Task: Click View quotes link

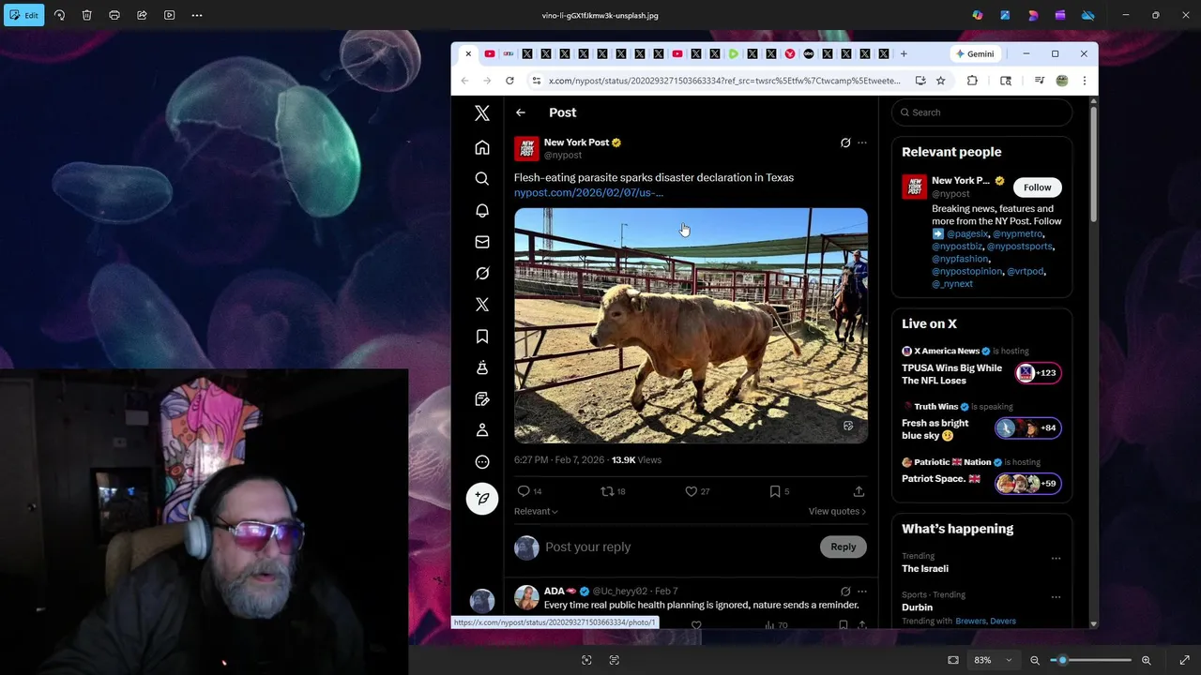Action: coord(837,511)
